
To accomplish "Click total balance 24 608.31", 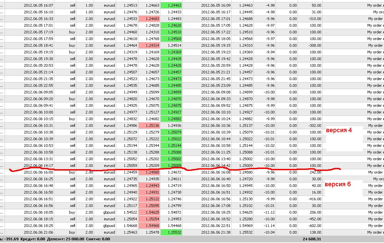I will tap(312, 239).
